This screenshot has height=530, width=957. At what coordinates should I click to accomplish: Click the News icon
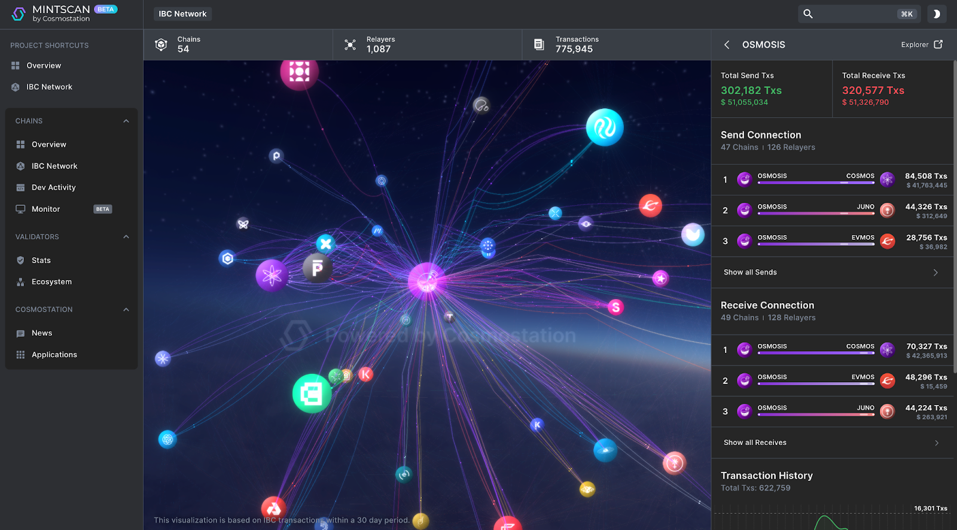(x=20, y=333)
